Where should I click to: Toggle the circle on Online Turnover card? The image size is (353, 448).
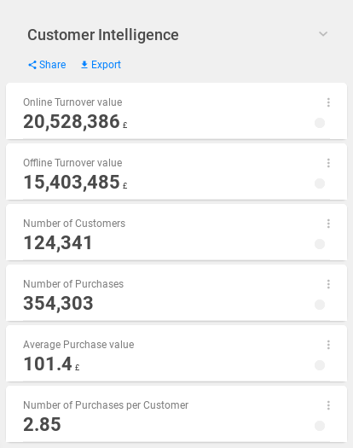pos(320,123)
